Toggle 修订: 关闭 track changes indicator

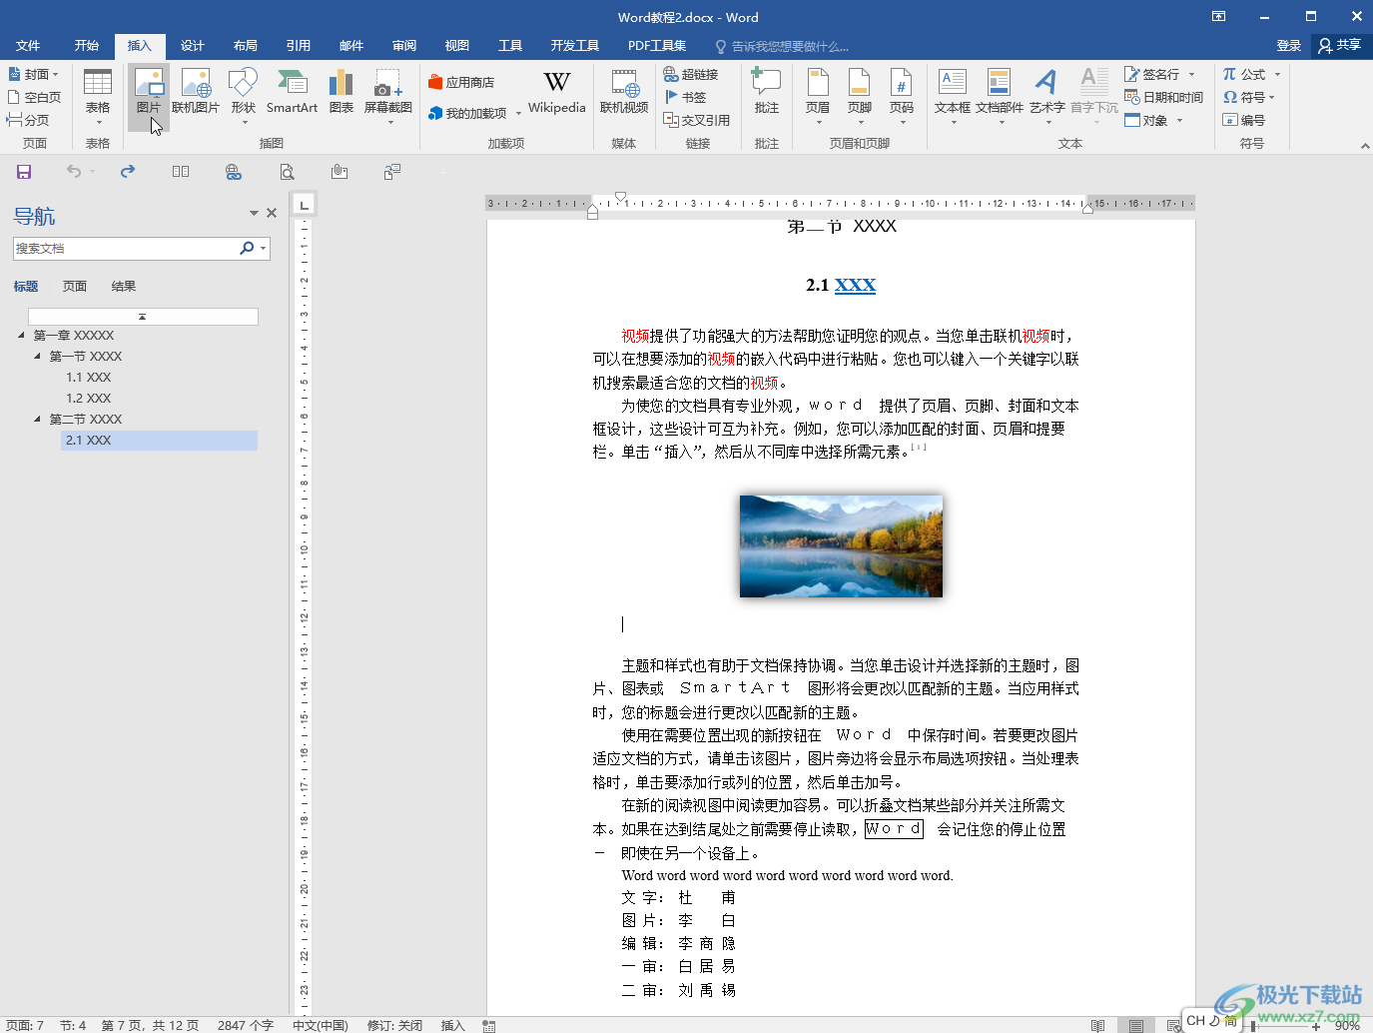click(x=394, y=1025)
